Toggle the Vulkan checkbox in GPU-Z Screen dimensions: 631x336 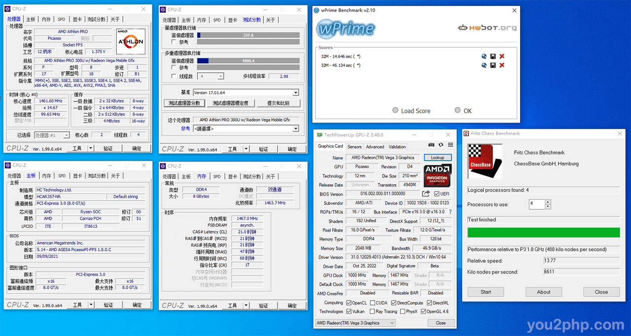point(349,311)
